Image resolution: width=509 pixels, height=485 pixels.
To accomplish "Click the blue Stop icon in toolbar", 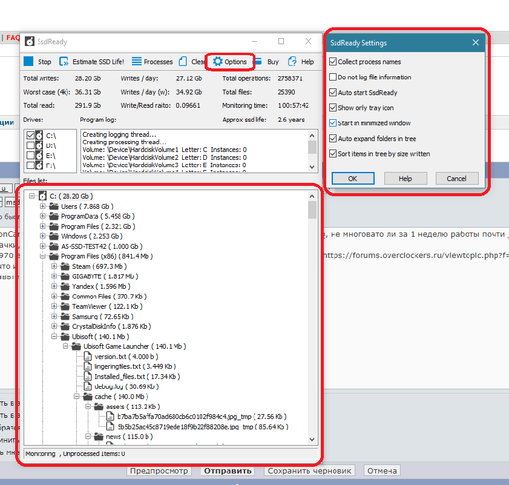I will point(28,61).
